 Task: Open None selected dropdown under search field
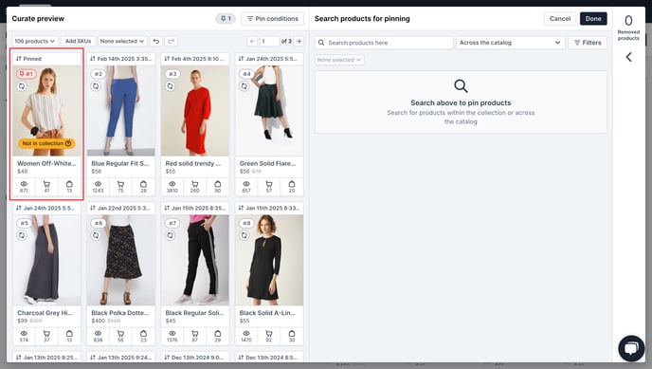[x=339, y=60]
